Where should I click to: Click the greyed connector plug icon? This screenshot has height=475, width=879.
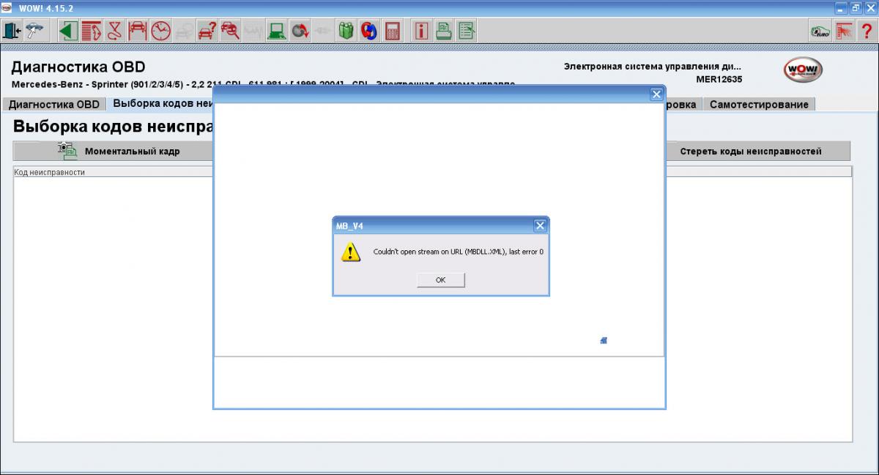[x=322, y=31]
